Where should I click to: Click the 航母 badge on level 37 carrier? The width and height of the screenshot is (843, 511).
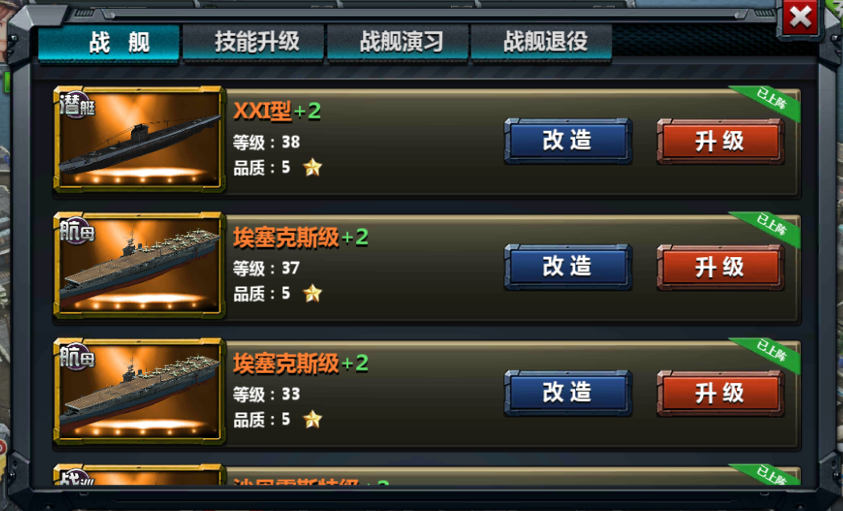[x=77, y=231]
